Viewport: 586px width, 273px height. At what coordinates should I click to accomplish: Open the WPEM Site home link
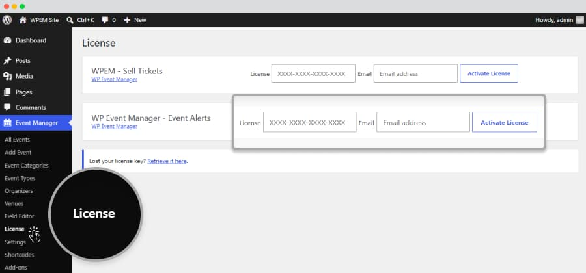[x=39, y=20]
